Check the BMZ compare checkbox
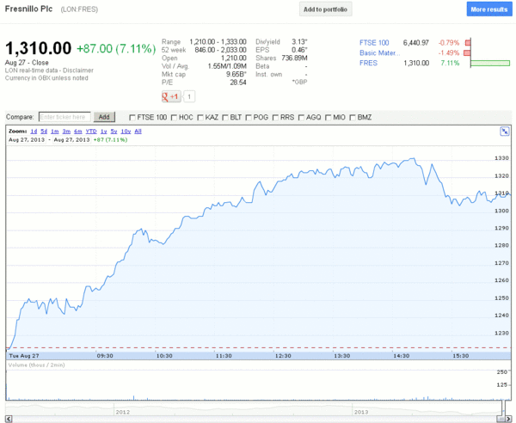This screenshot has width=516, height=423. [x=353, y=118]
